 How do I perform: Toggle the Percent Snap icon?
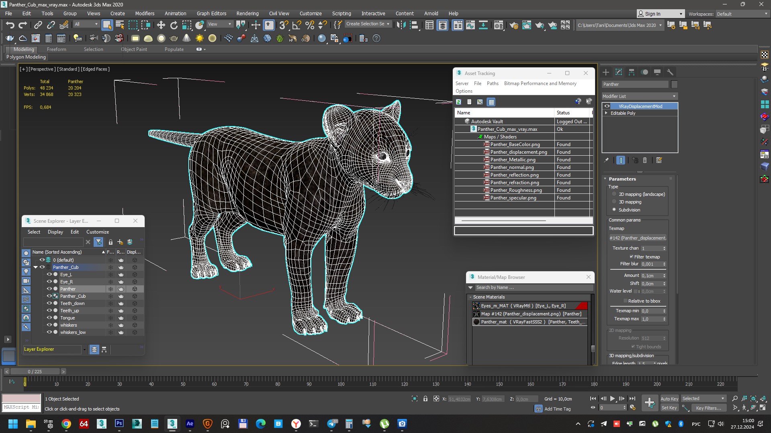pyautogui.click(x=310, y=25)
